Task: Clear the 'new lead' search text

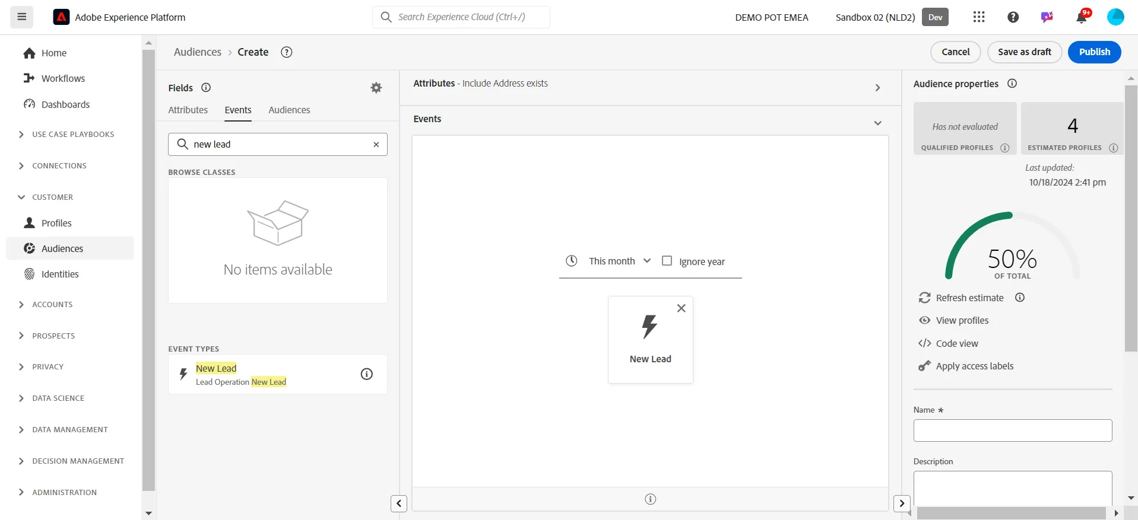Action: pos(376,144)
